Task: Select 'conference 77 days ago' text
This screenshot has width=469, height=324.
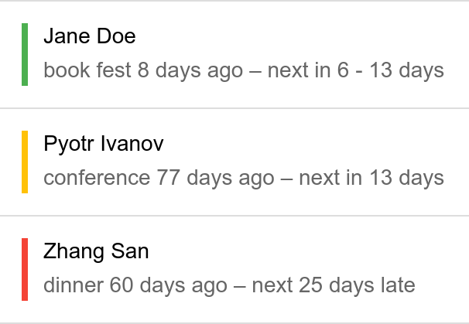Action: (x=159, y=178)
